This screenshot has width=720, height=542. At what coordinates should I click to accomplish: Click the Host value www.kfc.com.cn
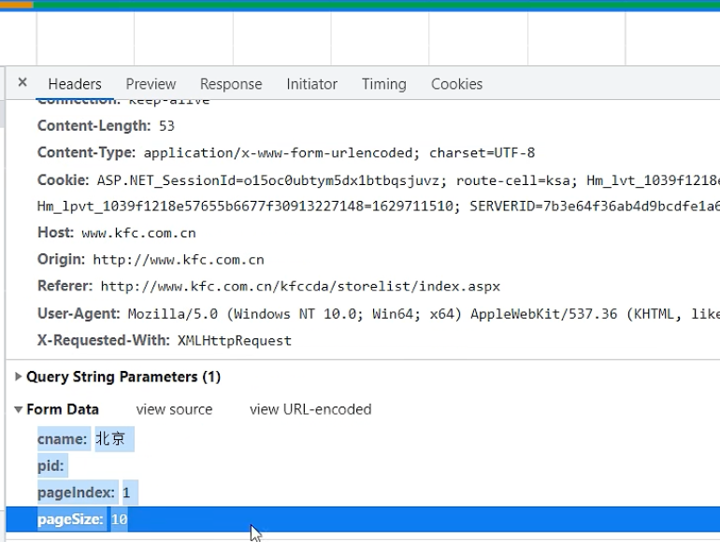[x=138, y=233]
